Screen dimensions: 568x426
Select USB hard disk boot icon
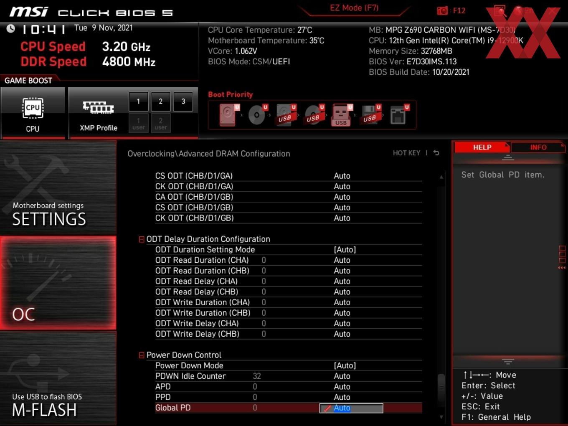(286, 115)
